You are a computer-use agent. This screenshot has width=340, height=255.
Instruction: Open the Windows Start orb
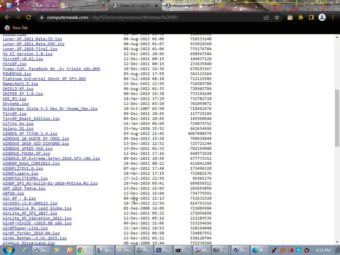point(9,250)
